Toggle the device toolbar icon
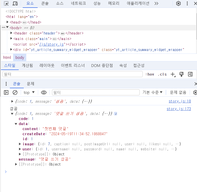The width and height of the screenshot is (197, 192). click(x=15, y=3)
